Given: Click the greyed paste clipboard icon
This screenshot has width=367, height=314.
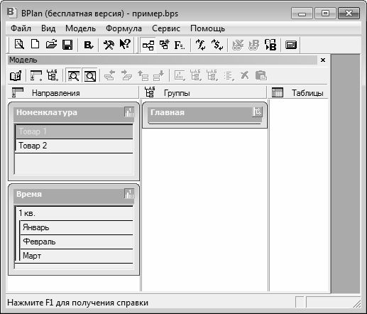Looking at the screenshot, I should click(x=261, y=76).
